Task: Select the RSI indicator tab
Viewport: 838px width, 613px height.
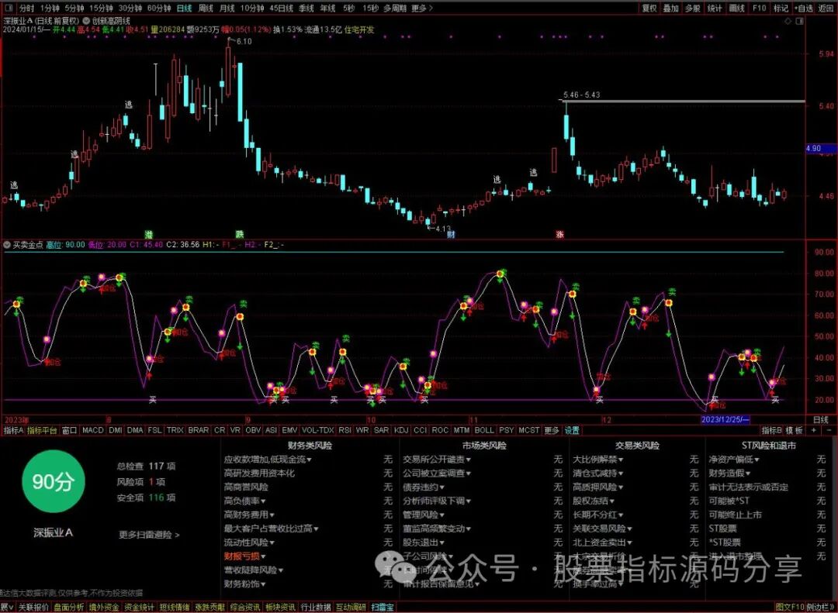Action: (x=345, y=430)
